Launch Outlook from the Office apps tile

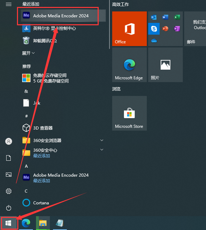pos(154,17)
